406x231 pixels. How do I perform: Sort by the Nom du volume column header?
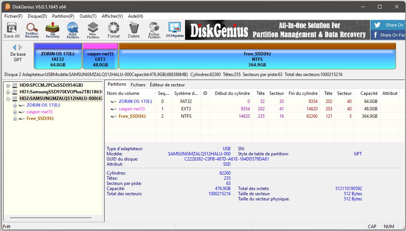[x=131, y=93]
